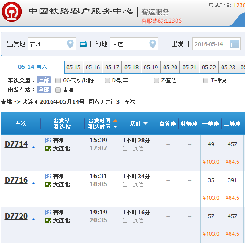Select 全部 for departure station
This screenshot has width=245, height=245.
tap(44, 90)
